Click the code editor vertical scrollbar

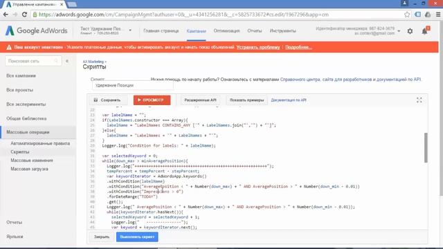(x=426, y=147)
